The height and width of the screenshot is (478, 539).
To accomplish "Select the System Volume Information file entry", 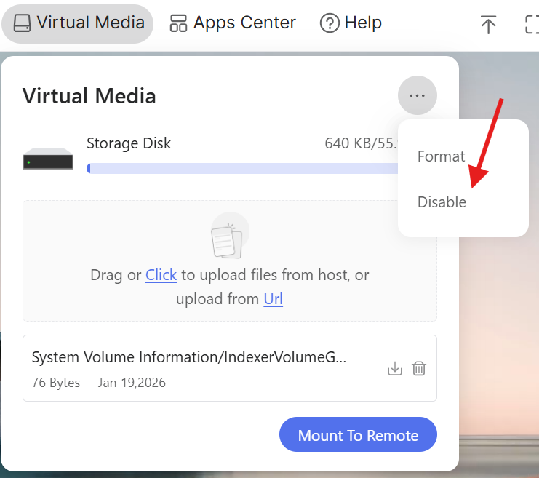I will click(x=189, y=358).
